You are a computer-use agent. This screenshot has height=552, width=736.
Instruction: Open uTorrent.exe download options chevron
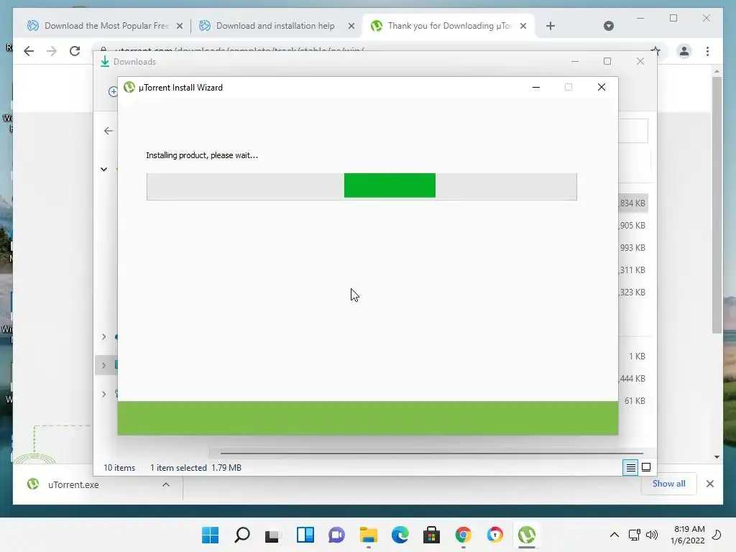coord(166,485)
